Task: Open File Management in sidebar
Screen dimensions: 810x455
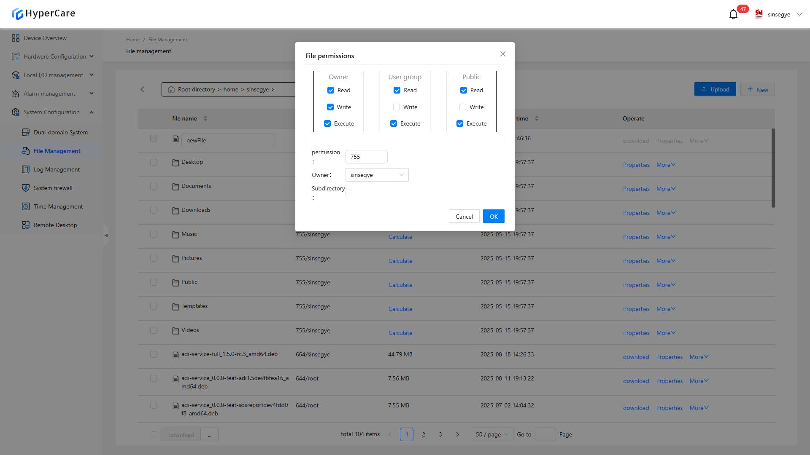Action: (x=57, y=151)
